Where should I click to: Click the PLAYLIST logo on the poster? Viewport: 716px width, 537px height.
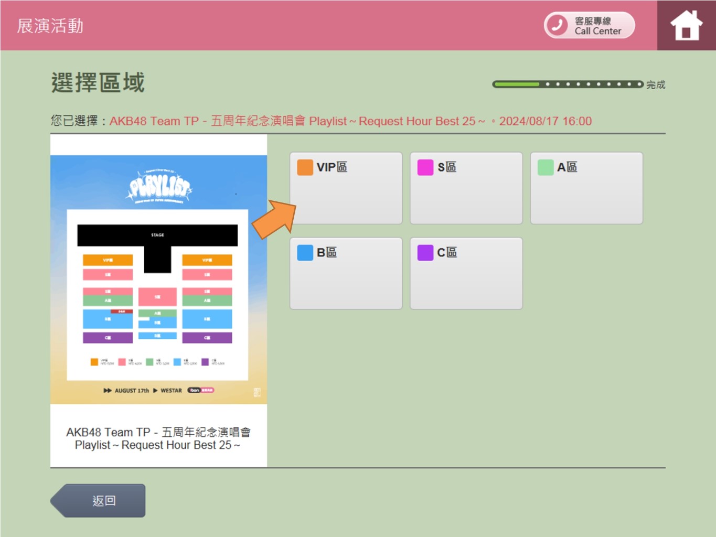point(159,187)
